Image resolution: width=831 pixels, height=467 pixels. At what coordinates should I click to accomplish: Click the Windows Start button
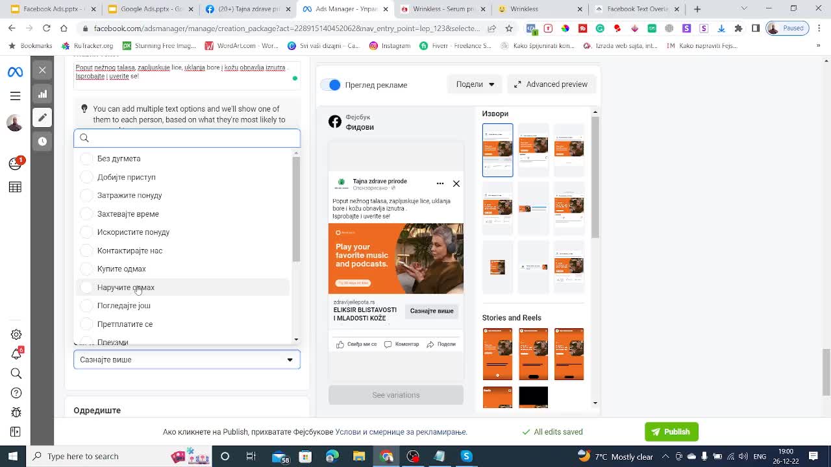click(x=14, y=457)
